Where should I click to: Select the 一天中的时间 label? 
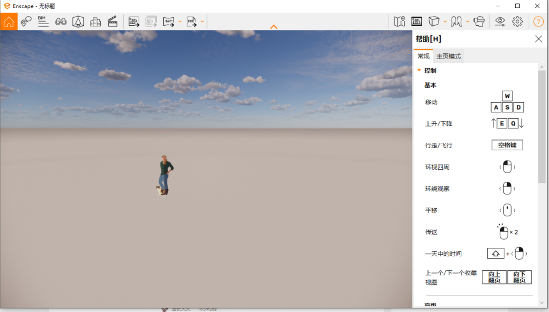pos(443,254)
